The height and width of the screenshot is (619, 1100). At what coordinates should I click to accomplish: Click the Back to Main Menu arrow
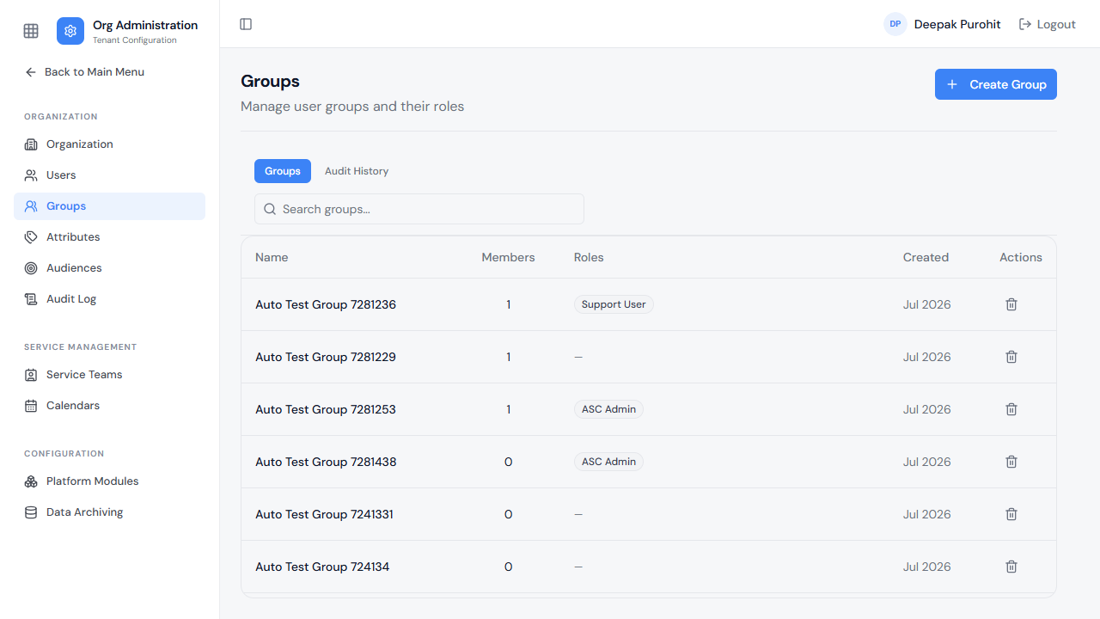tap(31, 72)
